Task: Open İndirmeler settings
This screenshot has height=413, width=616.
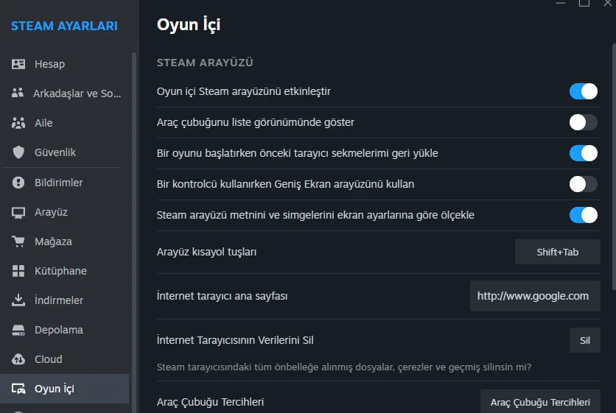Action: (x=64, y=300)
